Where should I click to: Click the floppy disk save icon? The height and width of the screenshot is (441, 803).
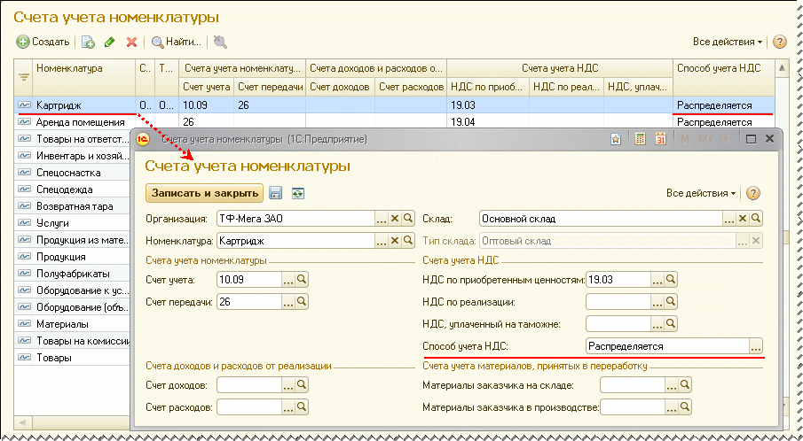tap(276, 193)
